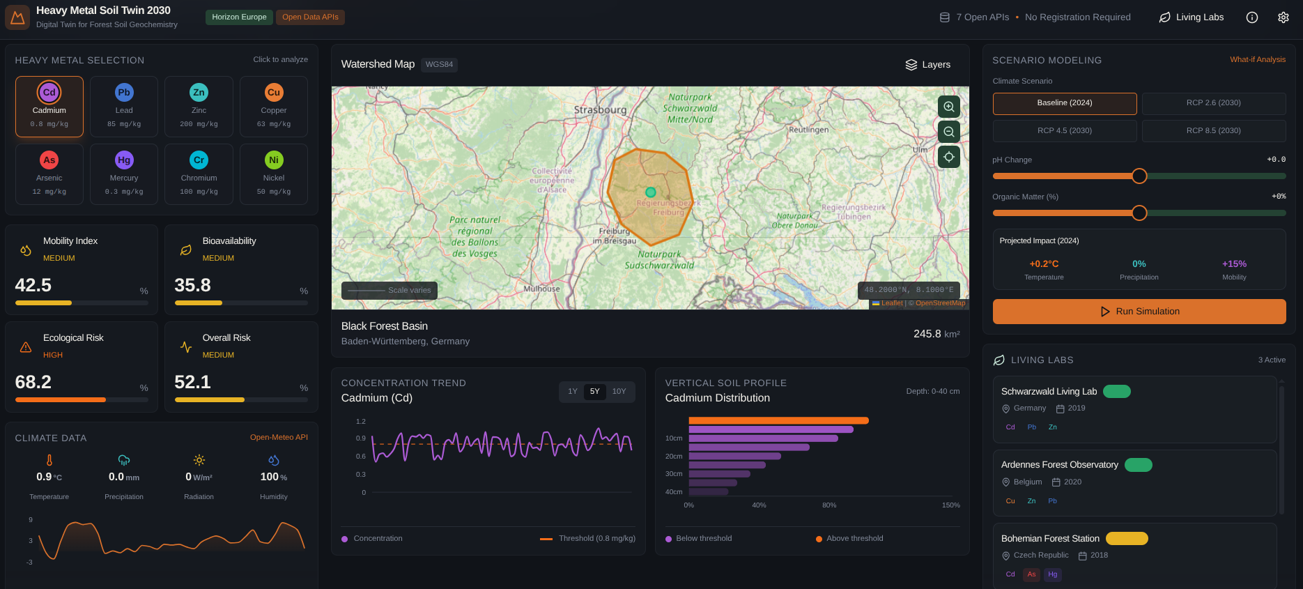The width and height of the screenshot is (1303, 589).
Task: Open the OpenStreetMap attribution link
Action: tap(941, 303)
